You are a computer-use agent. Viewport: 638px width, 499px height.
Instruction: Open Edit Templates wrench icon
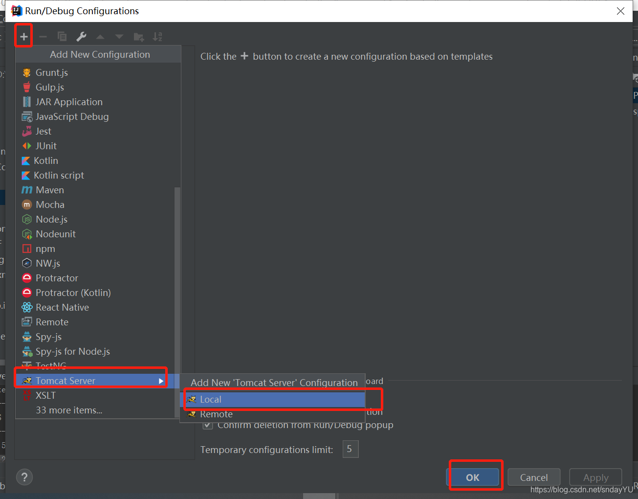click(81, 37)
